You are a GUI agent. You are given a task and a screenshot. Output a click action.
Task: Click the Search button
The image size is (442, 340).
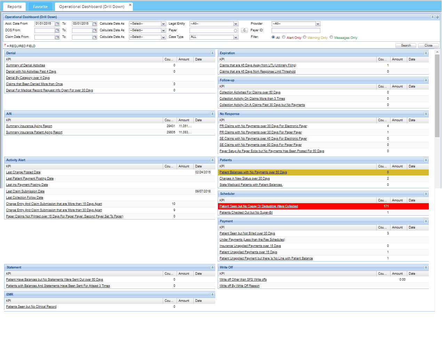406,45
